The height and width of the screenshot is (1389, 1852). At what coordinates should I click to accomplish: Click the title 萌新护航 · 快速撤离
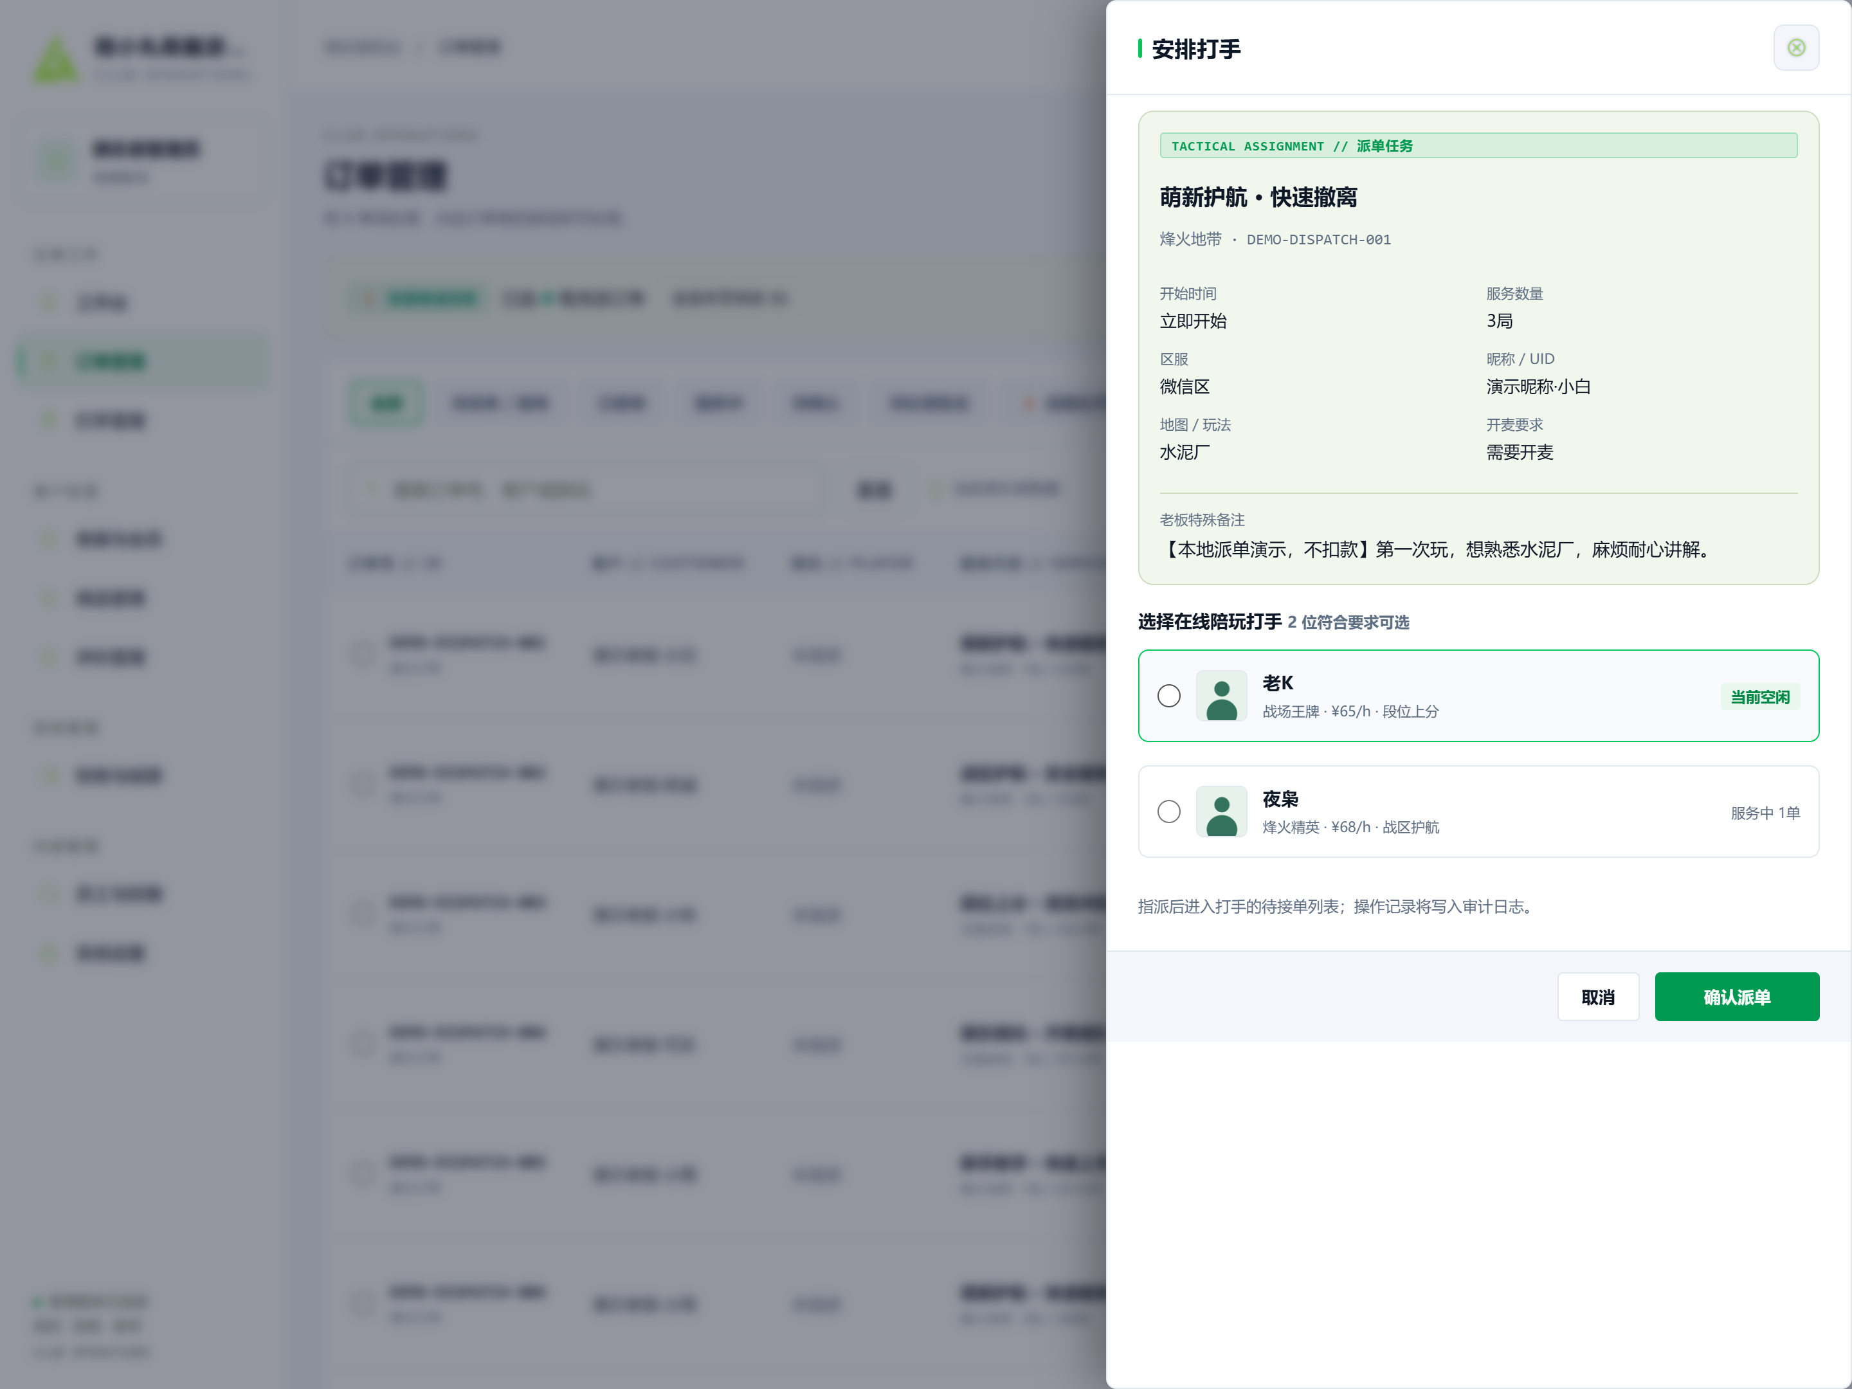click(x=1258, y=197)
